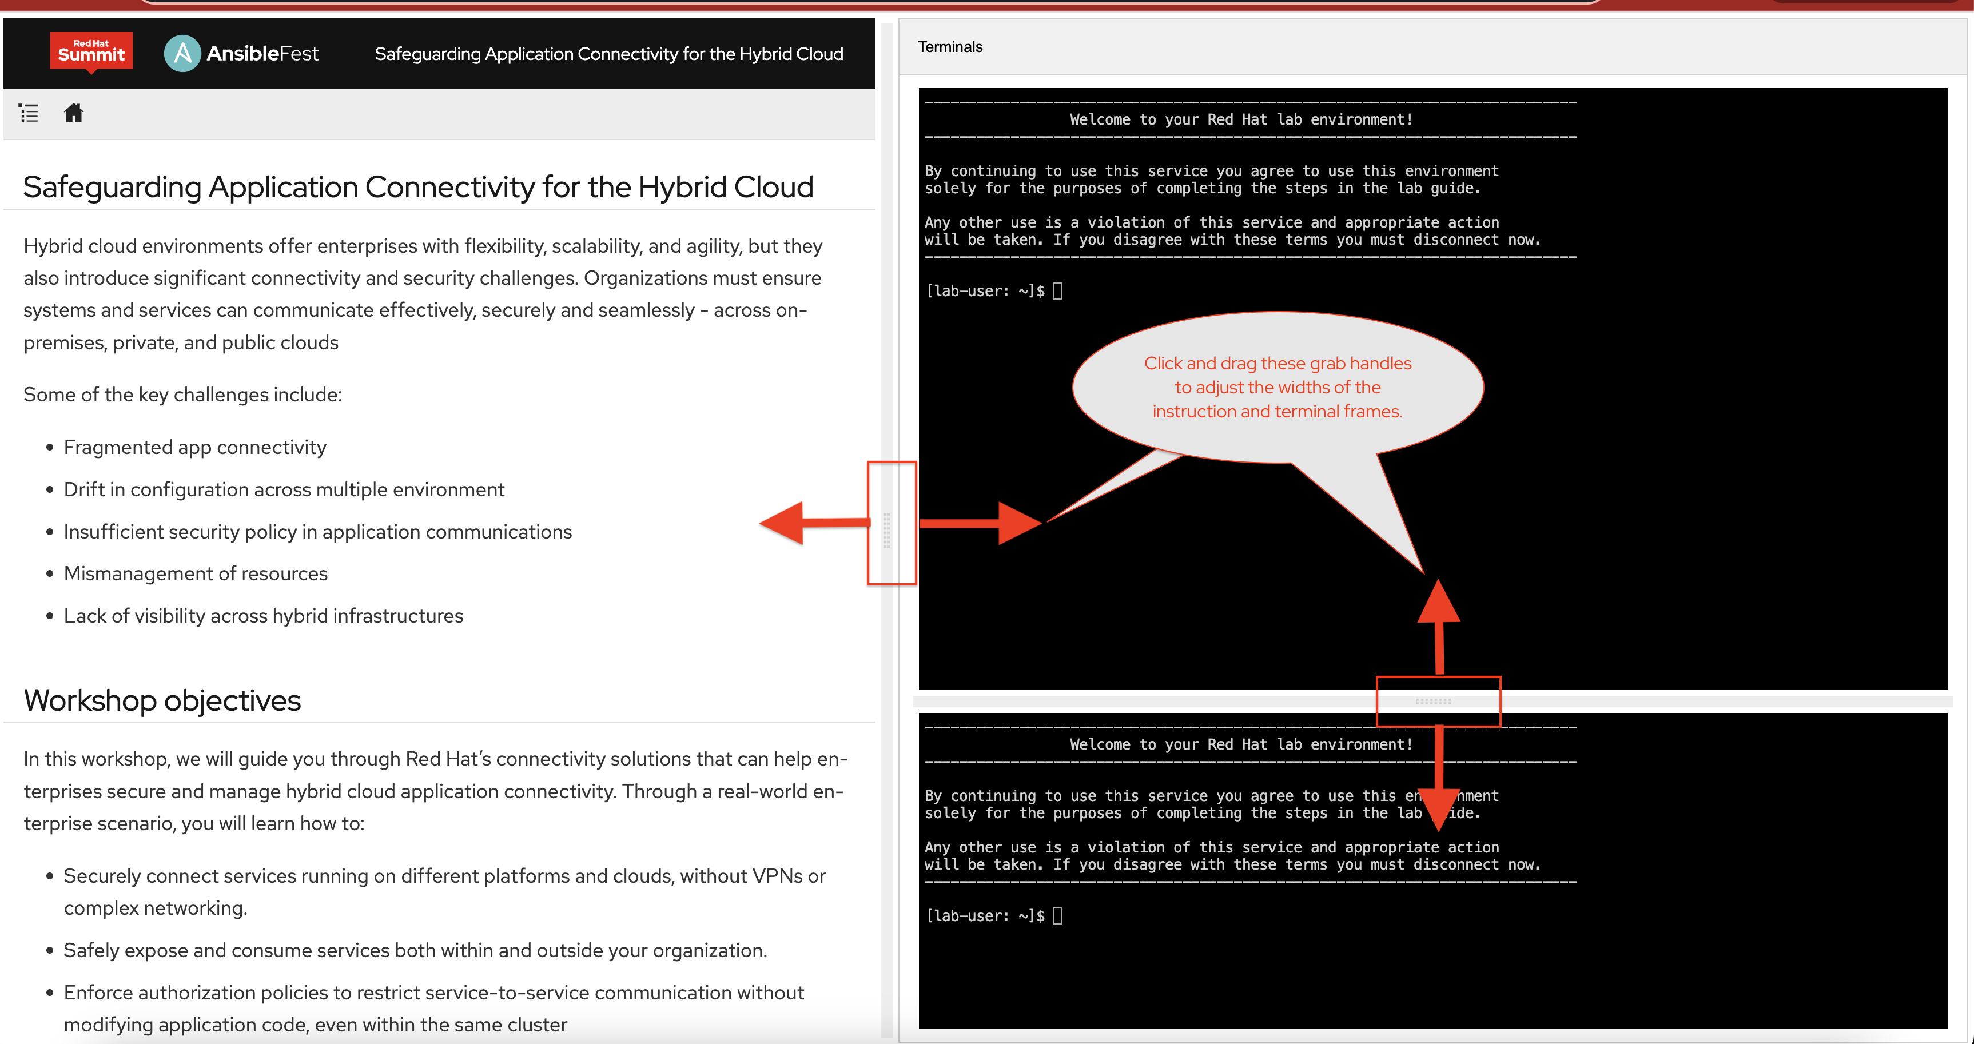Click the bullet 'Fragmented app connectivity'

coord(194,447)
